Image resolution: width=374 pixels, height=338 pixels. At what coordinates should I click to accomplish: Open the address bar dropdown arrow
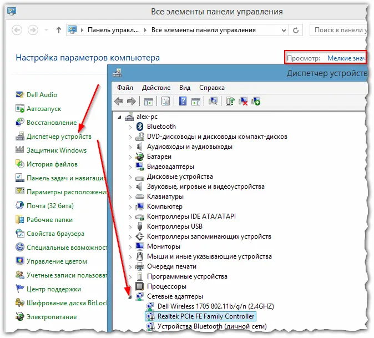[284, 31]
